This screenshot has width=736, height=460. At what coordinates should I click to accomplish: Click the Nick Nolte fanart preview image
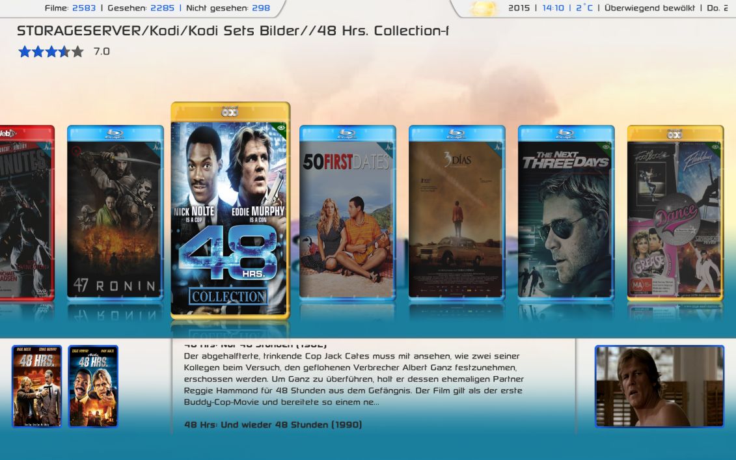pos(659,386)
